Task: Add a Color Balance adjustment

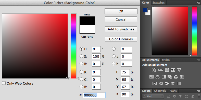Action: (158, 77)
